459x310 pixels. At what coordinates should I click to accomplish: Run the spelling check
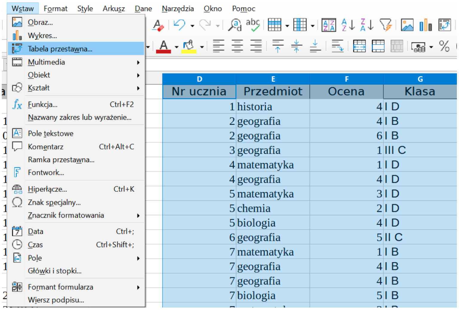(253, 25)
